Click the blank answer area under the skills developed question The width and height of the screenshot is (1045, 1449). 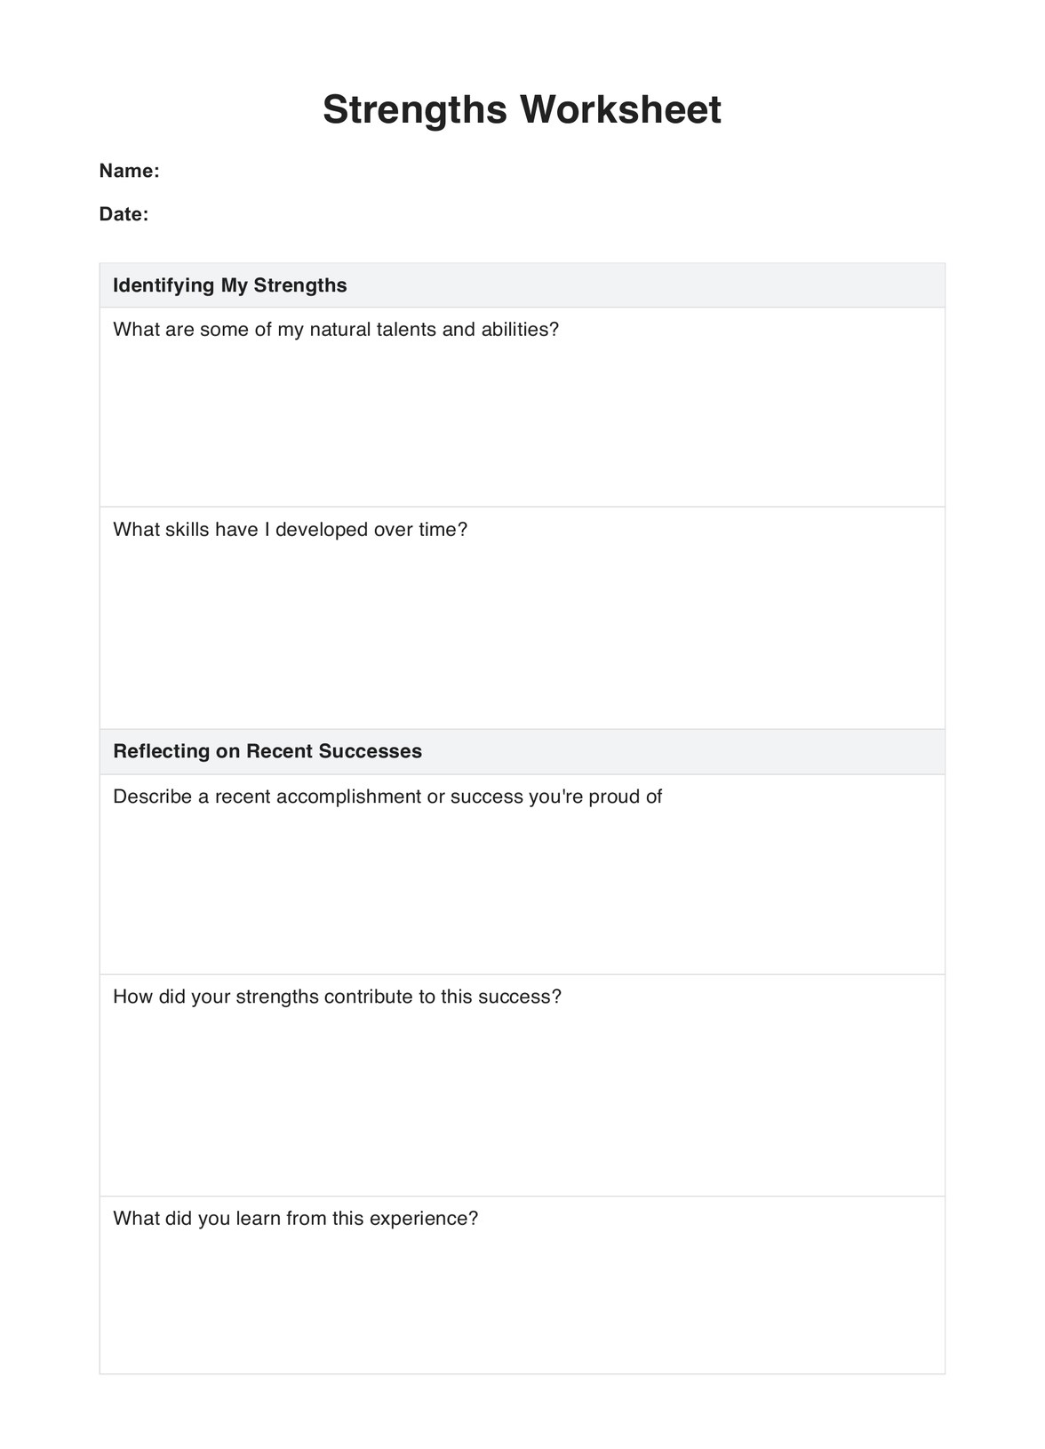click(522, 631)
